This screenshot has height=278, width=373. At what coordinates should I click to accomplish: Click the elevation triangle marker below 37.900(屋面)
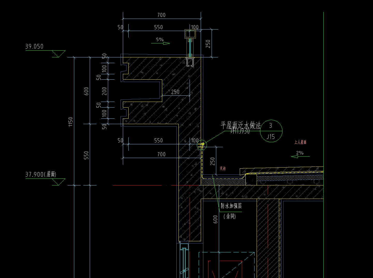click(x=58, y=182)
